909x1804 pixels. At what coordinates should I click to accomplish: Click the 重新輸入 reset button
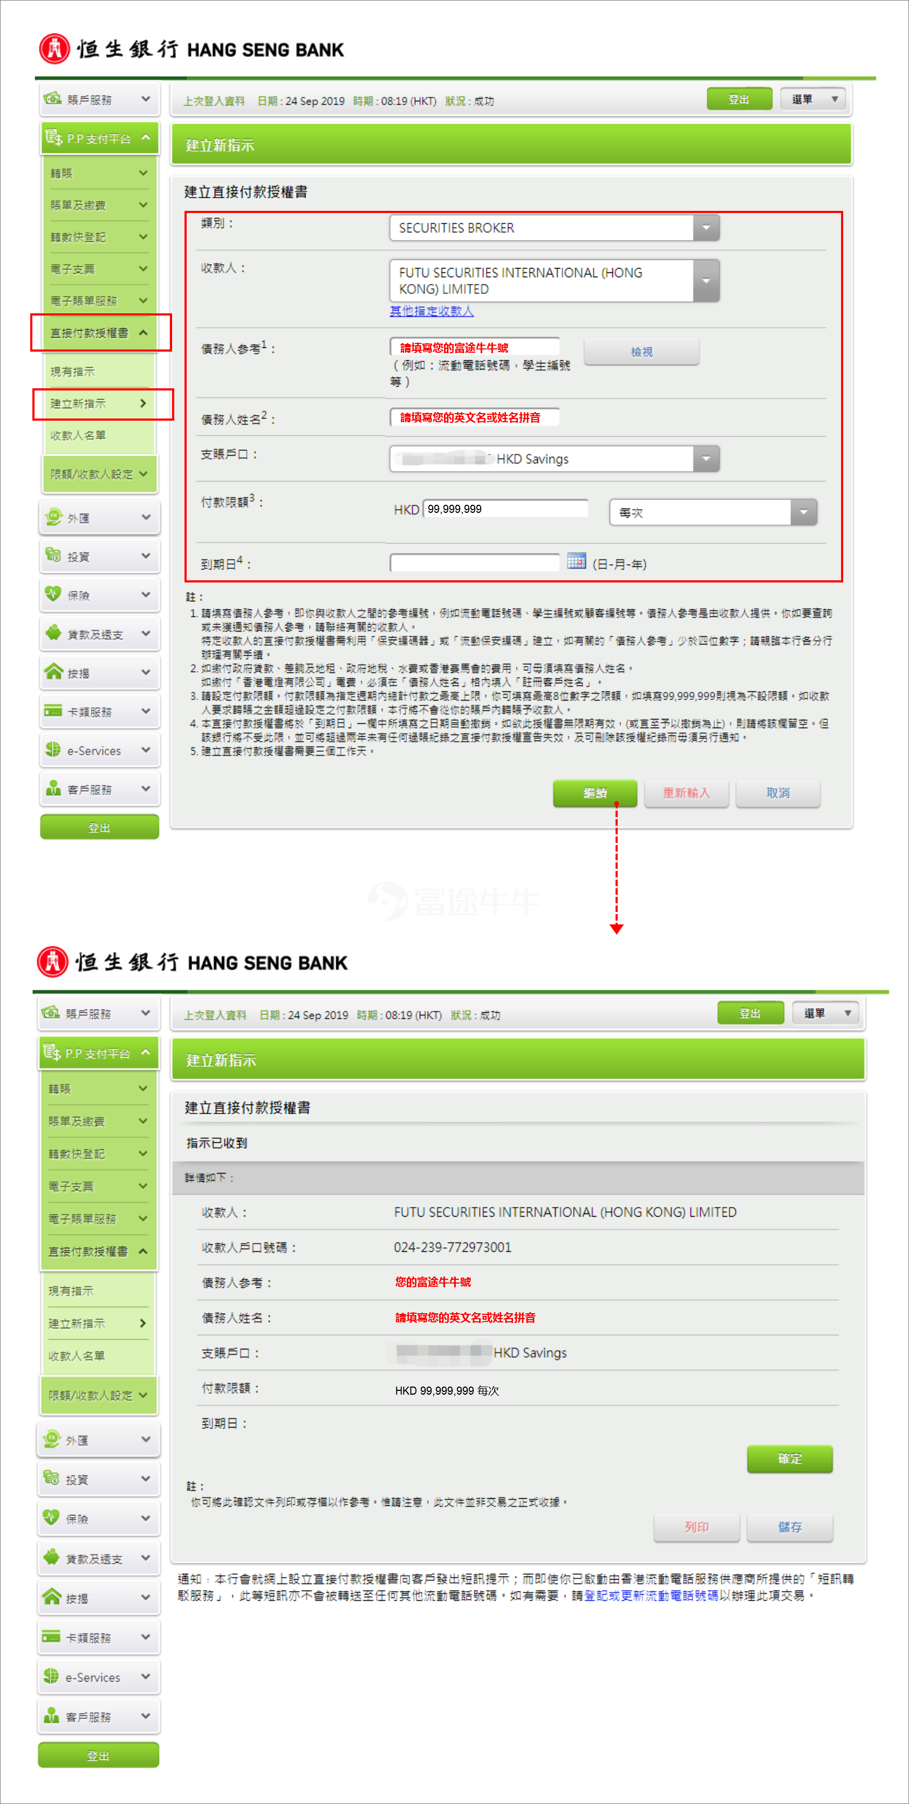click(686, 793)
